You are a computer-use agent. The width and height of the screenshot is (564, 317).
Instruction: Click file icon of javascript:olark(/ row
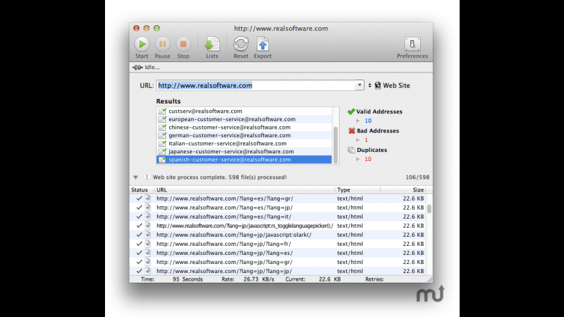point(148,234)
